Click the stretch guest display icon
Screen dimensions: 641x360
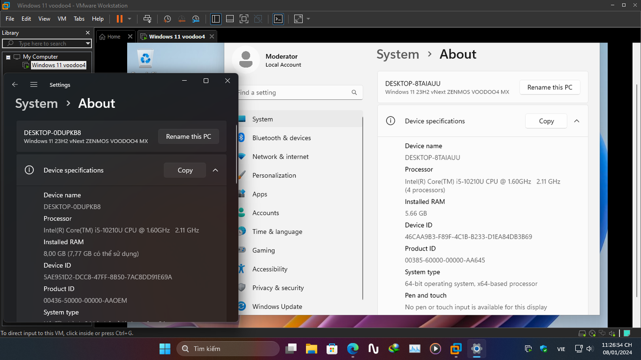[298, 19]
